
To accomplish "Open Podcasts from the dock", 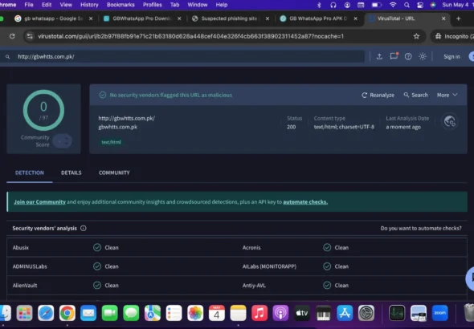I will point(281,313).
